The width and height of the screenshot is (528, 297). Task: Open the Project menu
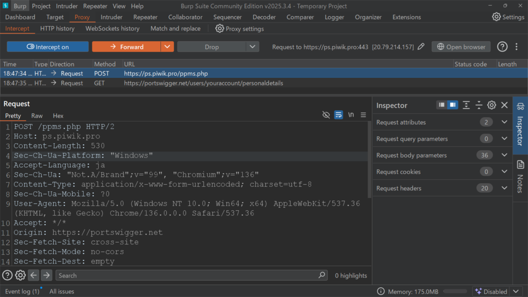(x=41, y=6)
